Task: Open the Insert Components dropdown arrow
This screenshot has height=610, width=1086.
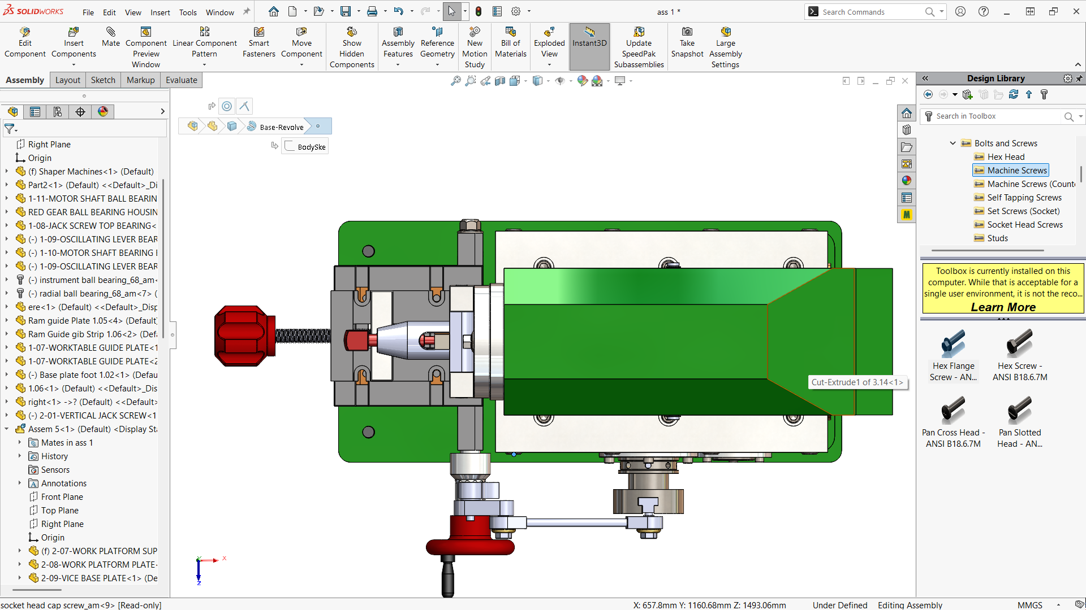Action: 74,65
